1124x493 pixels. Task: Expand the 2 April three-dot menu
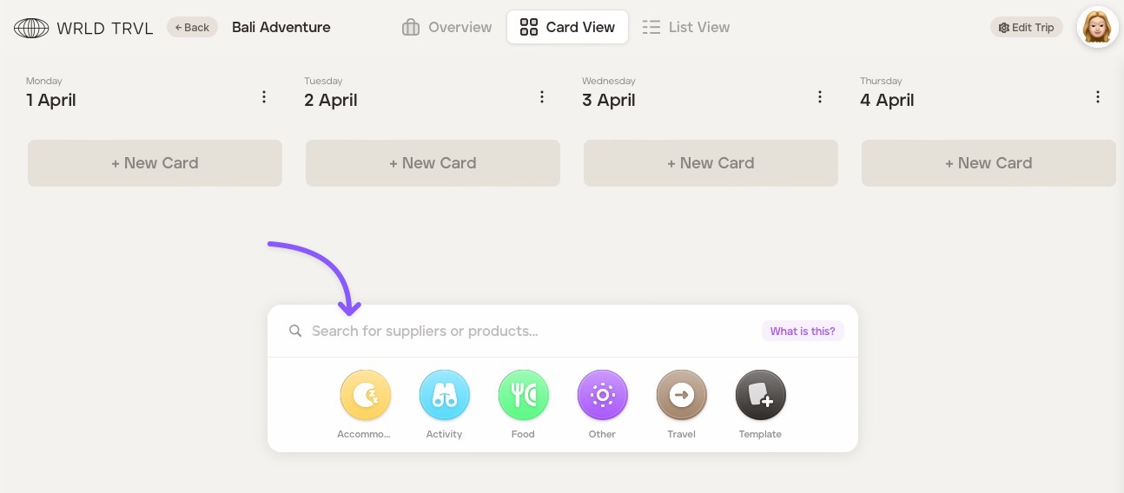542,97
